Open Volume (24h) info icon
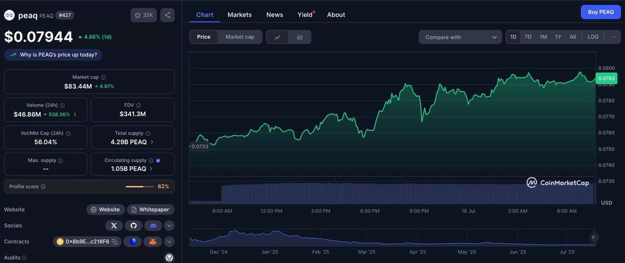 (x=63, y=105)
